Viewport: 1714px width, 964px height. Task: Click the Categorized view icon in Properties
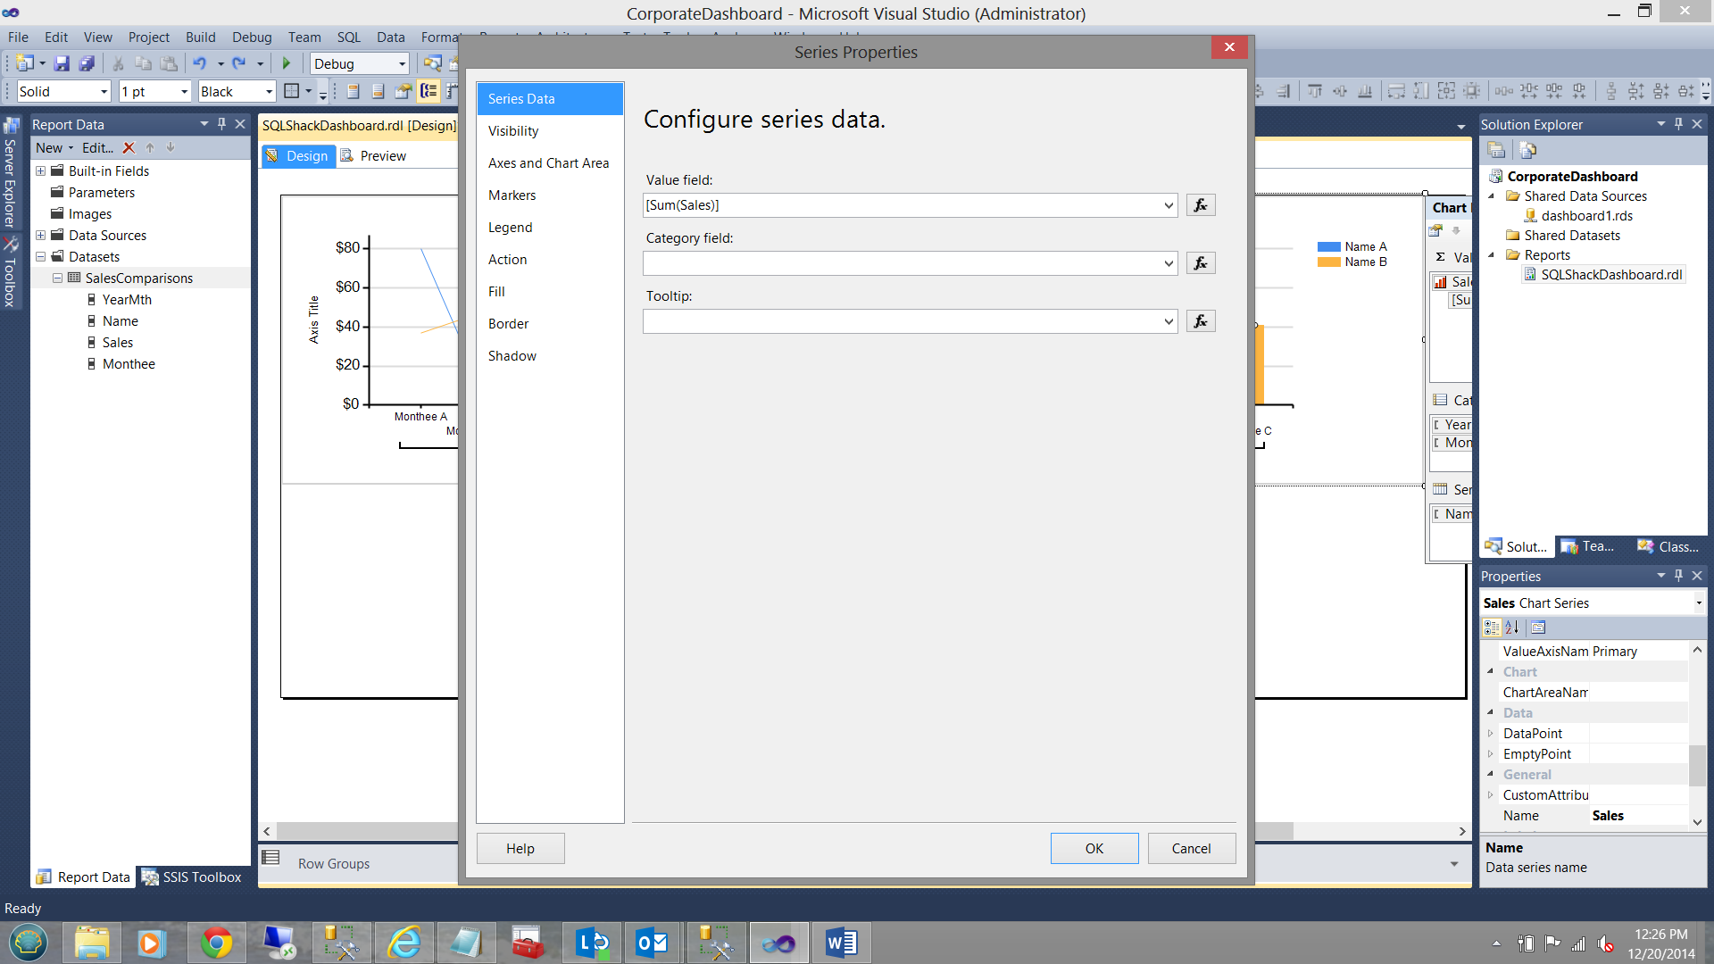[x=1492, y=627]
